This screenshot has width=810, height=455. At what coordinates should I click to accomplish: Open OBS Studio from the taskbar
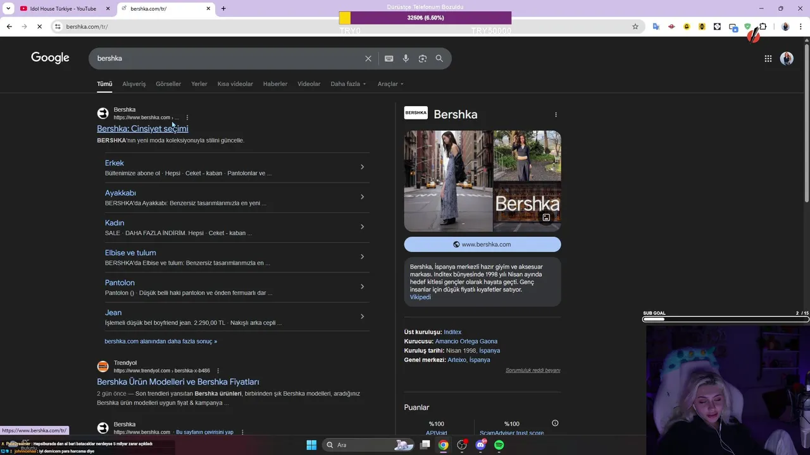click(x=462, y=445)
